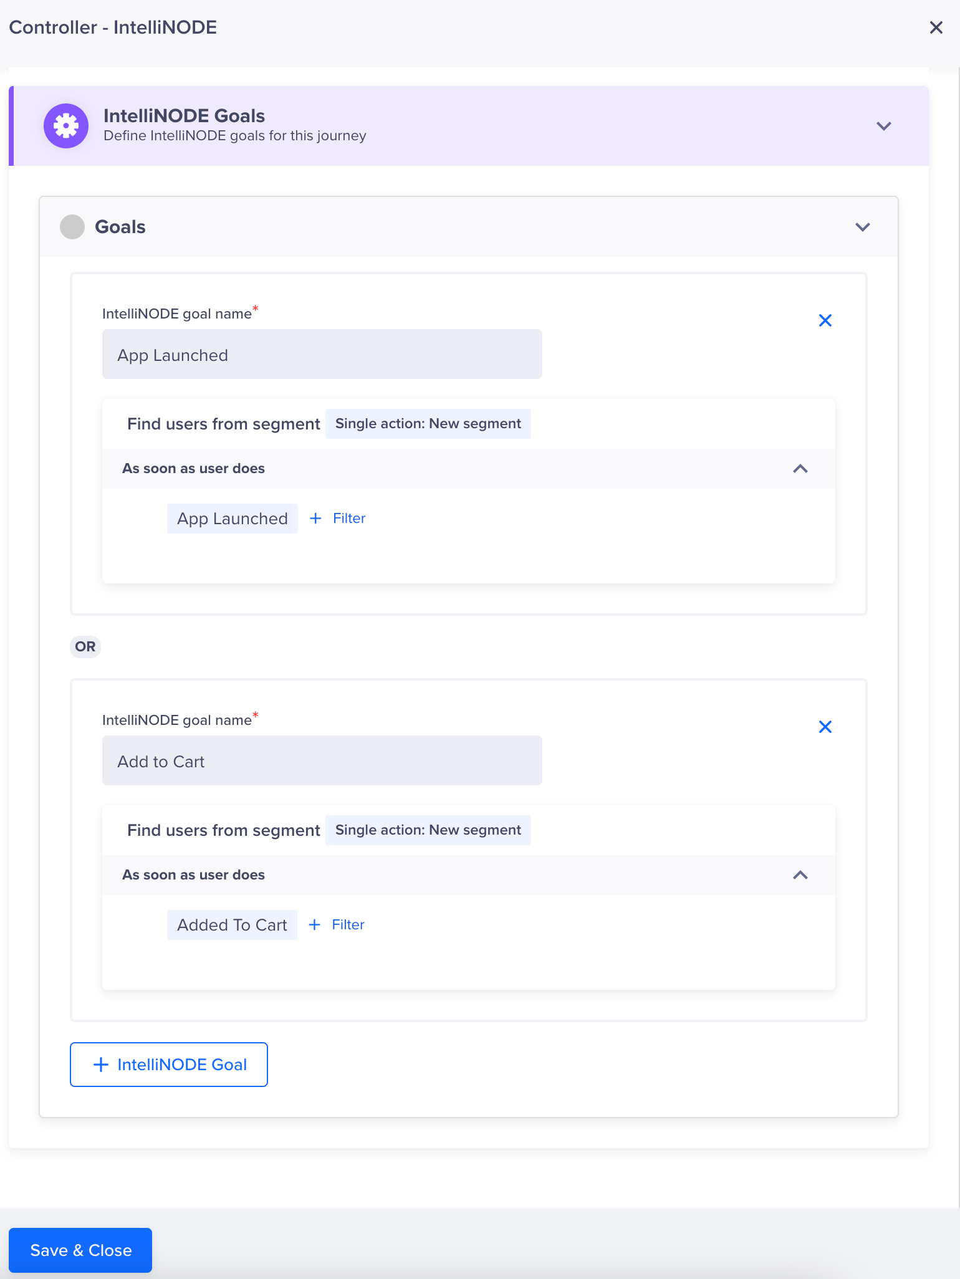This screenshot has height=1279, width=960.
Task: Collapse the IntelliNODE Goals header section
Action: (x=884, y=126)
